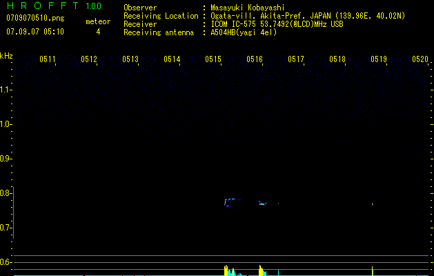
Task: Click the gray frequency range bar on left axis
Action: click(x=14, y=213)
